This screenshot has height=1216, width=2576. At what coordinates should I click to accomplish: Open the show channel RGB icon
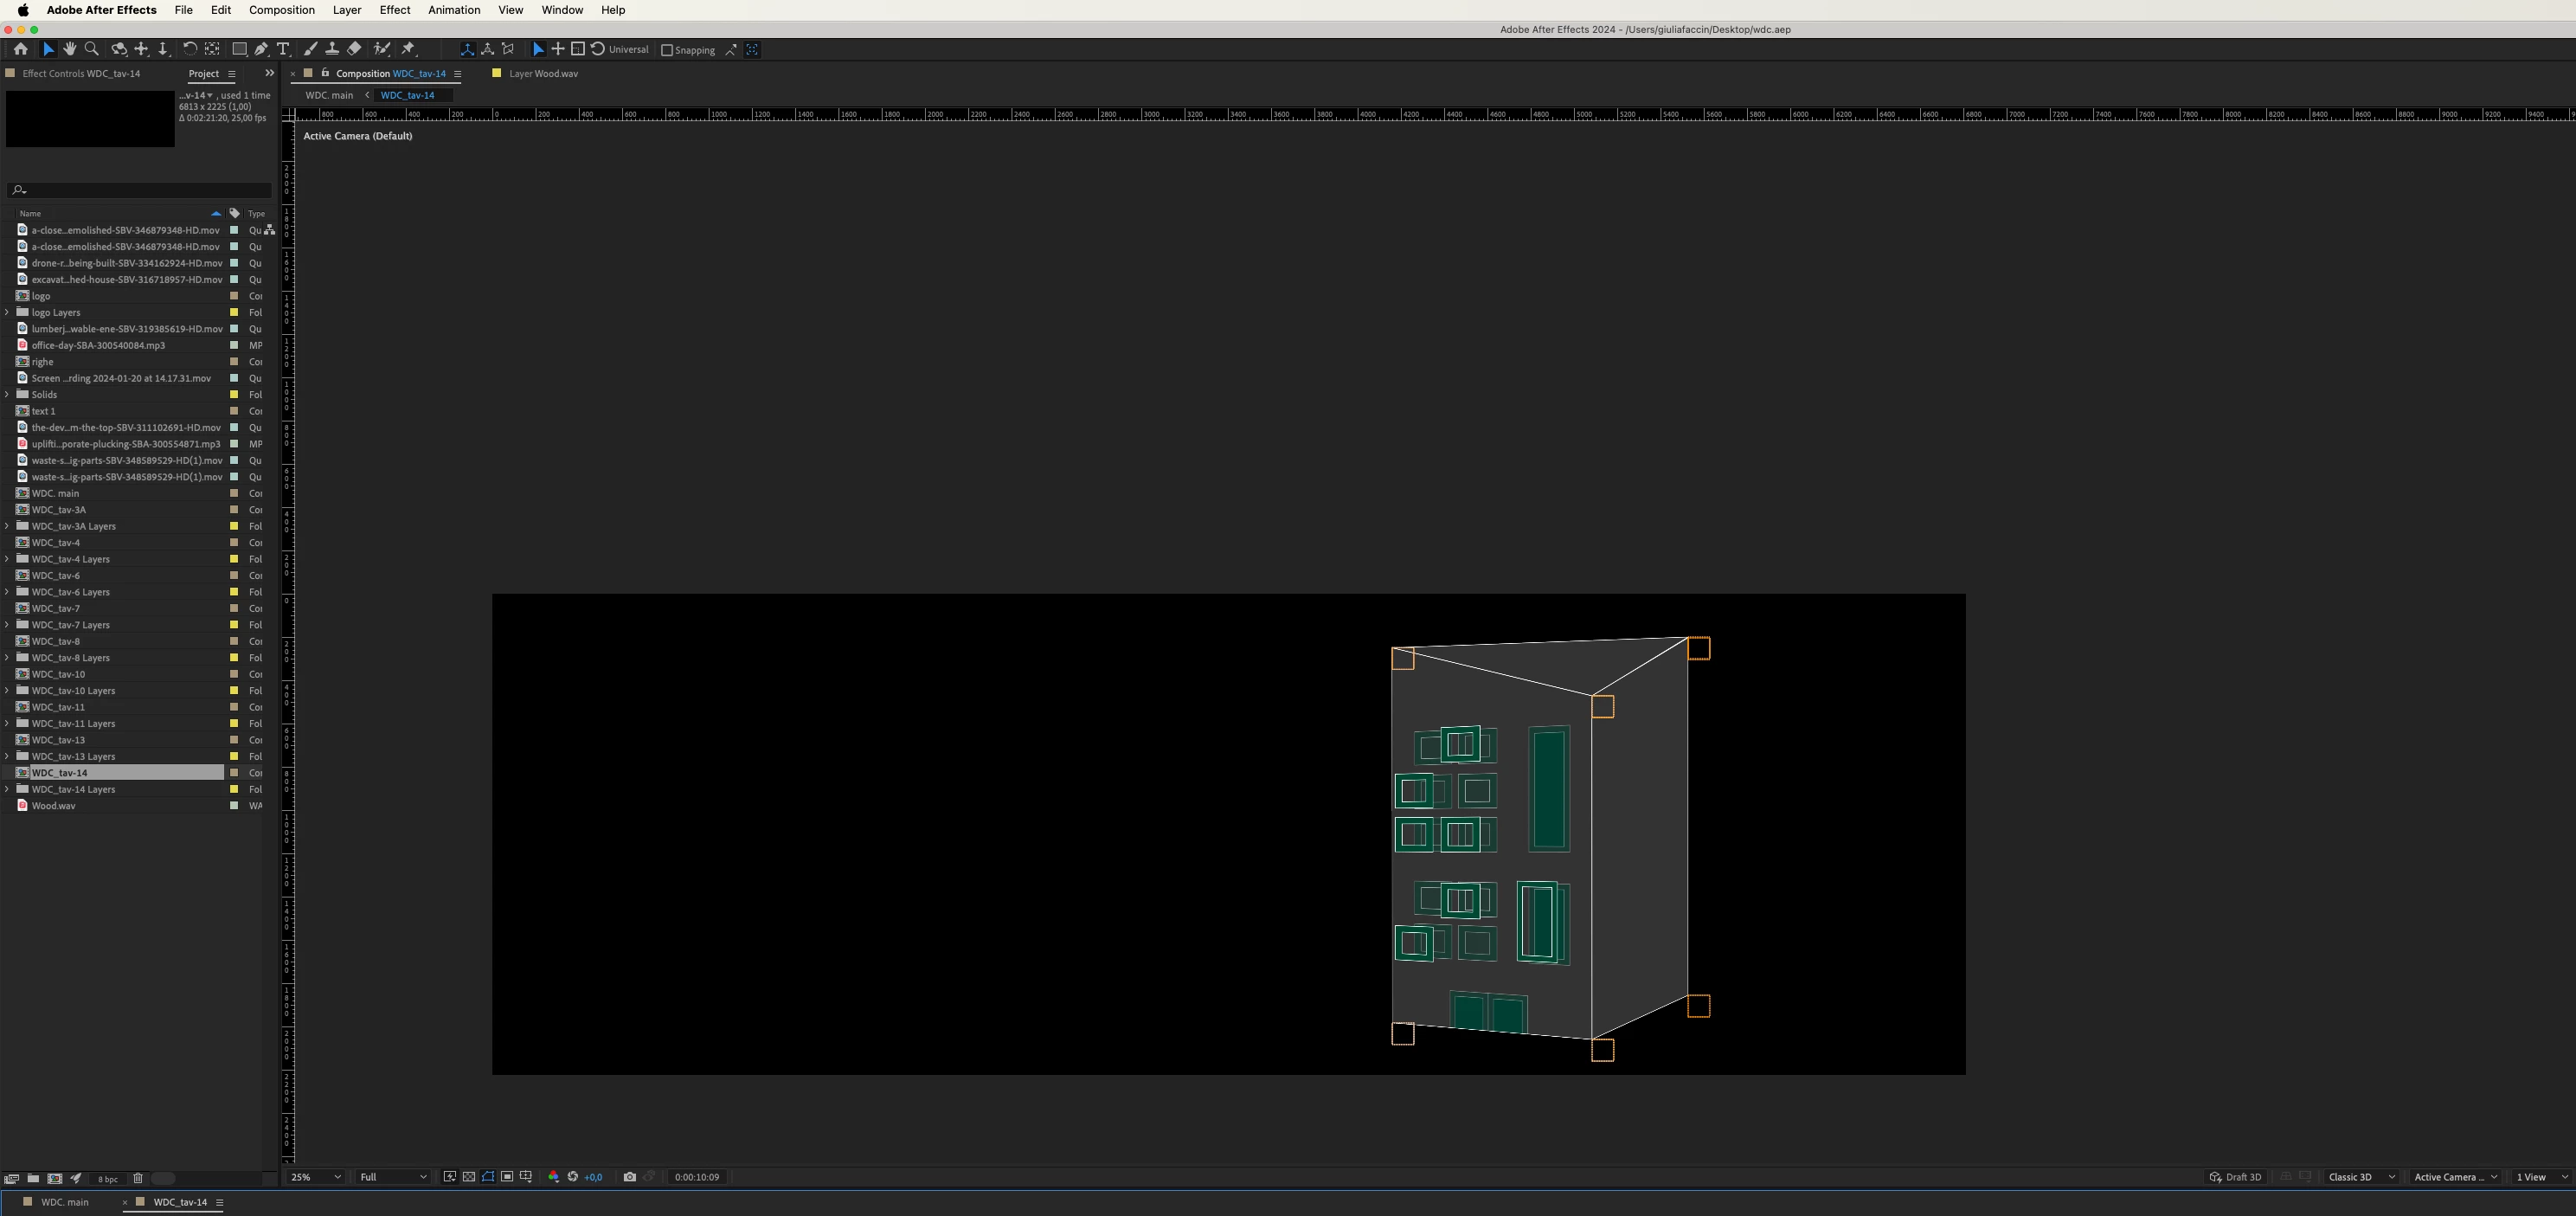pos(553,1177)
